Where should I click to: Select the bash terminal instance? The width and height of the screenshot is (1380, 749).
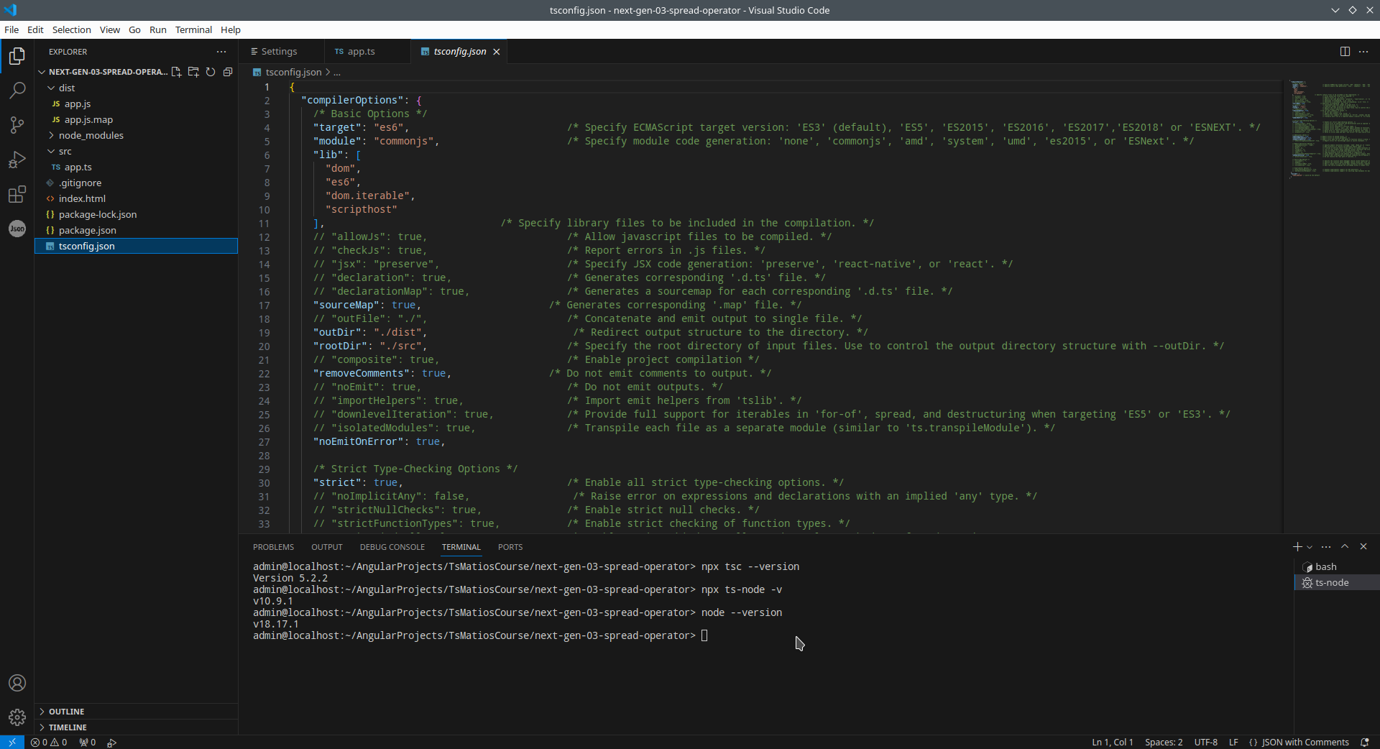click(x=1337, y=567)
